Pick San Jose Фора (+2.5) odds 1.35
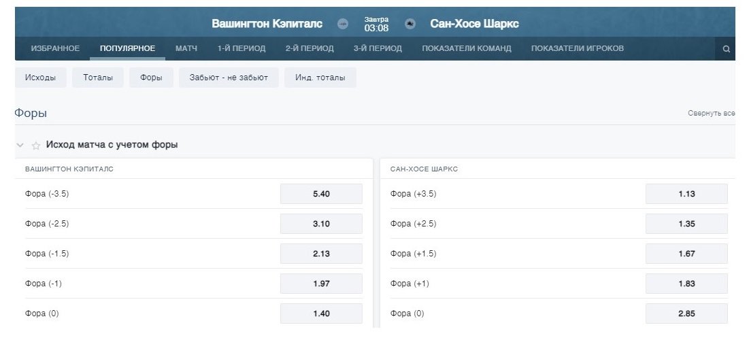The image size is (749, 338). (x=686, y=224)
